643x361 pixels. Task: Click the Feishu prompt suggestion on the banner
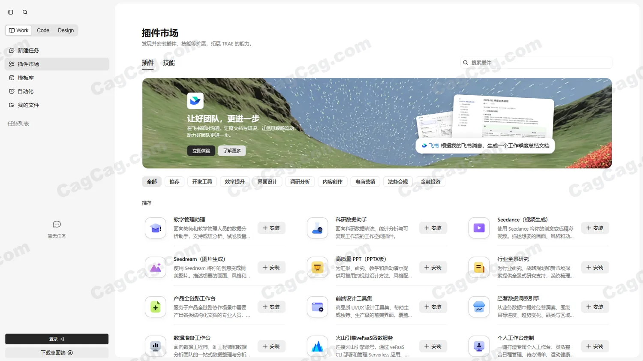coord(485,146)
